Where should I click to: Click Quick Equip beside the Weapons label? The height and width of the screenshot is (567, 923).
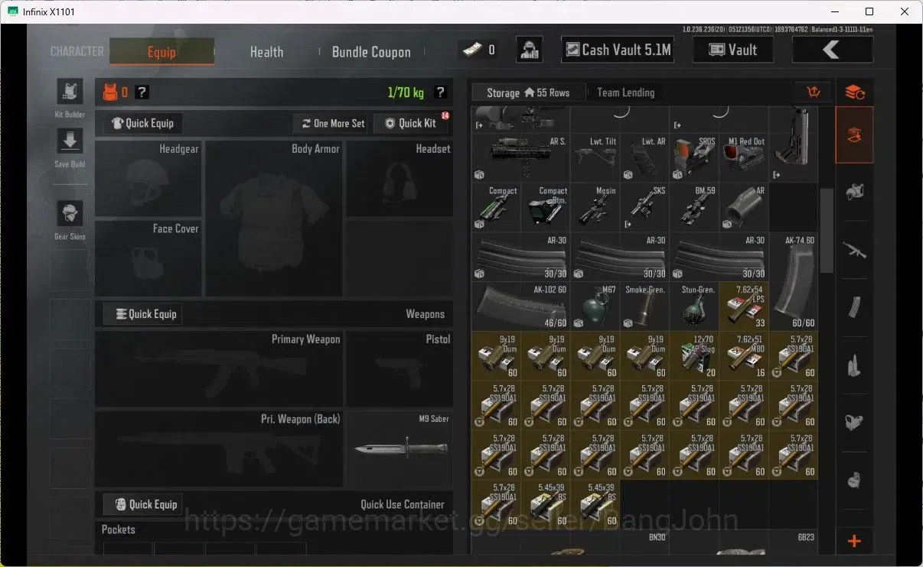pos(143,314)
